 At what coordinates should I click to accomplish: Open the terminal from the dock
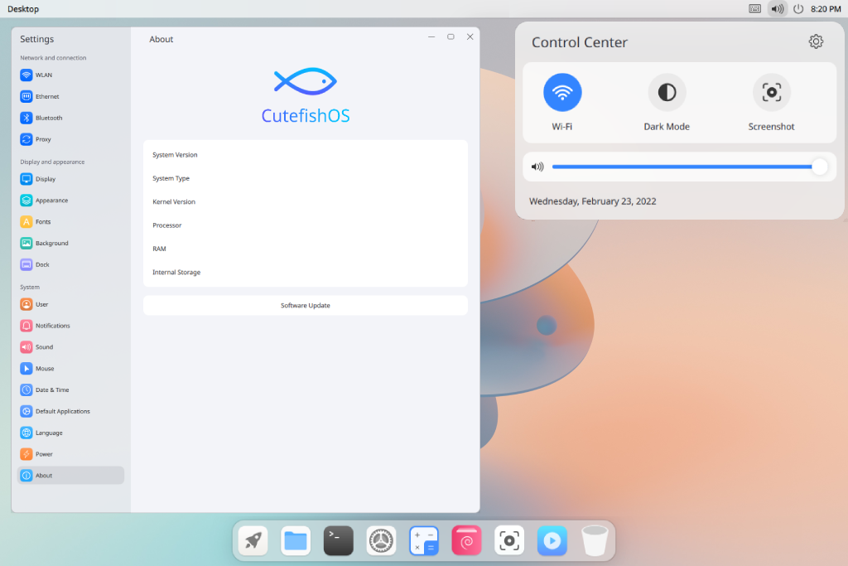click(x=338, y=540)
